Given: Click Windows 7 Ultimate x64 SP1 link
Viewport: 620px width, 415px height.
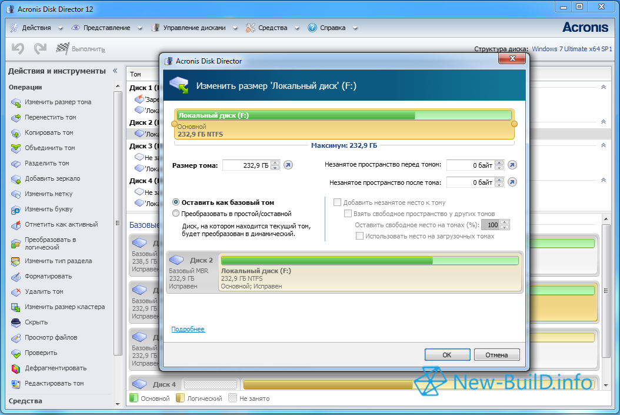Looking at the screenshot, I should [572, 49].
